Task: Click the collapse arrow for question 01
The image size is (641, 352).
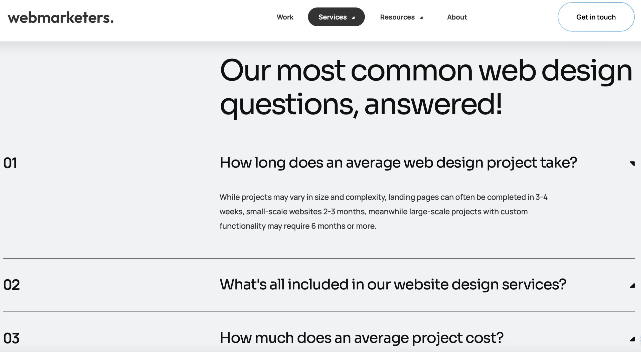Action: pyautogui.click(x=632, y=163)
